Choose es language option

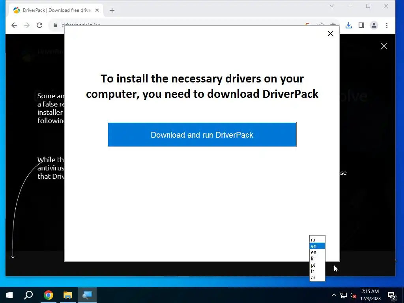point(317,252)
